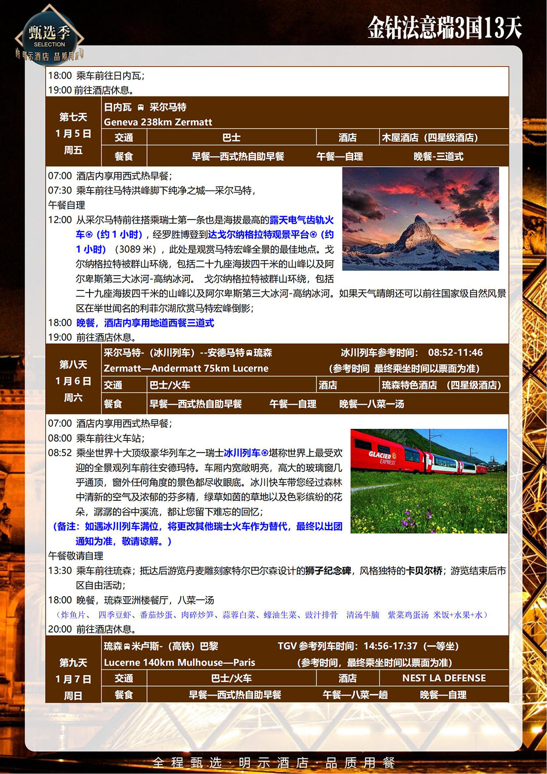
Task: Select the date 1月5日
Action: (x=73, y=134)
